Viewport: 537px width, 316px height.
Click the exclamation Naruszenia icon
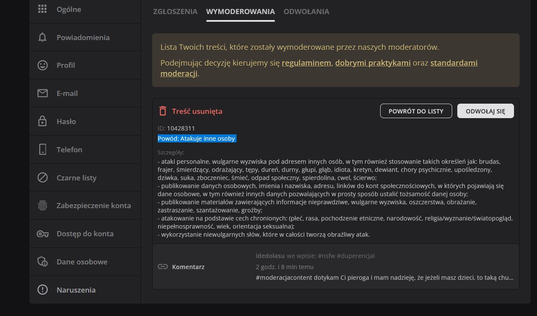(42, 290)
